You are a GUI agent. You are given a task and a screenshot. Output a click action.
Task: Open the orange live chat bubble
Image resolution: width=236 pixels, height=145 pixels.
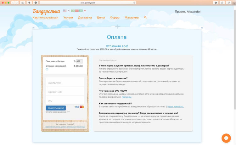click(x=226, y=138)
